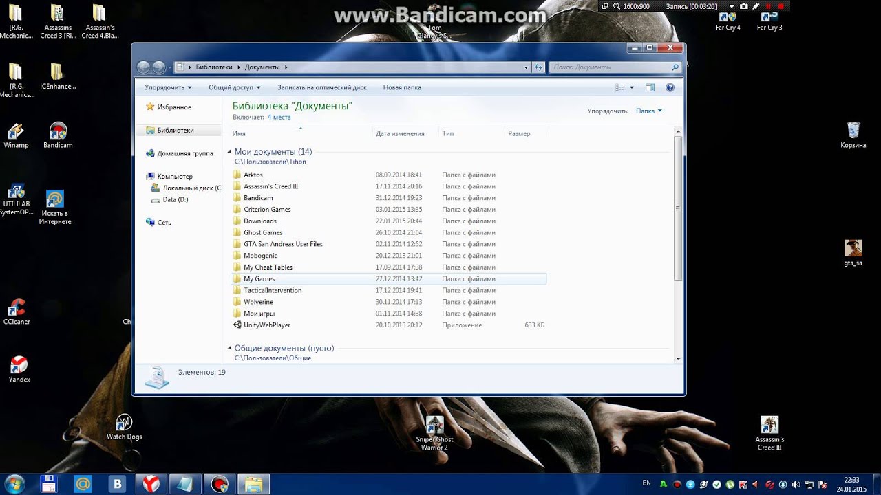The image size is (881, 495).
Task: Launch Sniper Ghost Warrior 2 shortcut
Action: click(434, 433)
